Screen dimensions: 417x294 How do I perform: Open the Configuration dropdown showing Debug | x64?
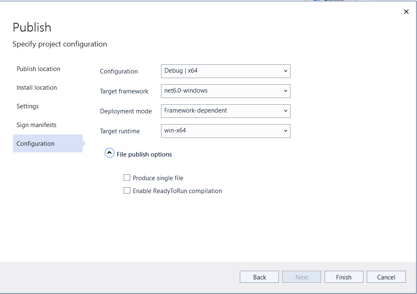coord(226,71)
